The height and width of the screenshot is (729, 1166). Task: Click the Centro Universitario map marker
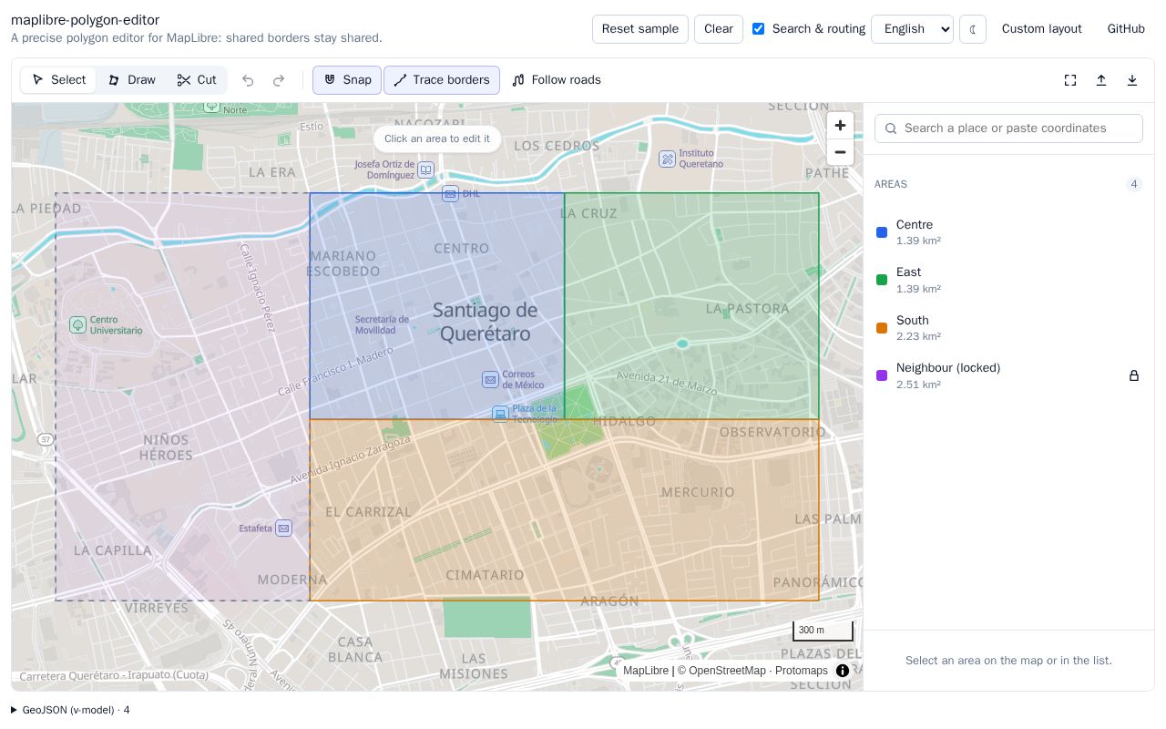[78, 324]
